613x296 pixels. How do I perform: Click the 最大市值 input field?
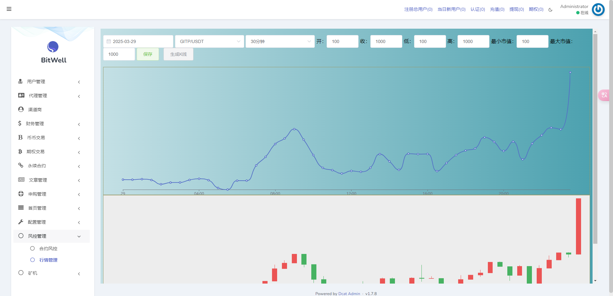[119, 54]
